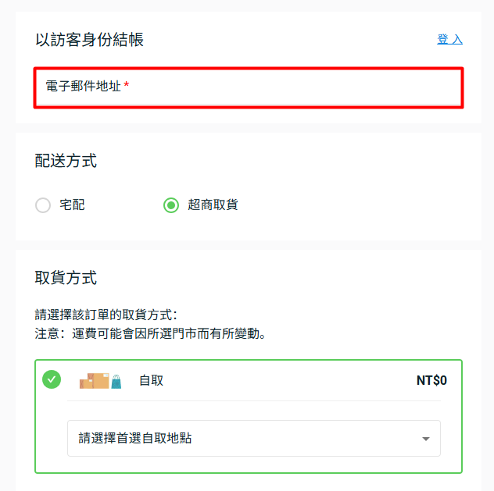Click the green checkmark beside 自取
494x491 pixels.
click(52, 380)
